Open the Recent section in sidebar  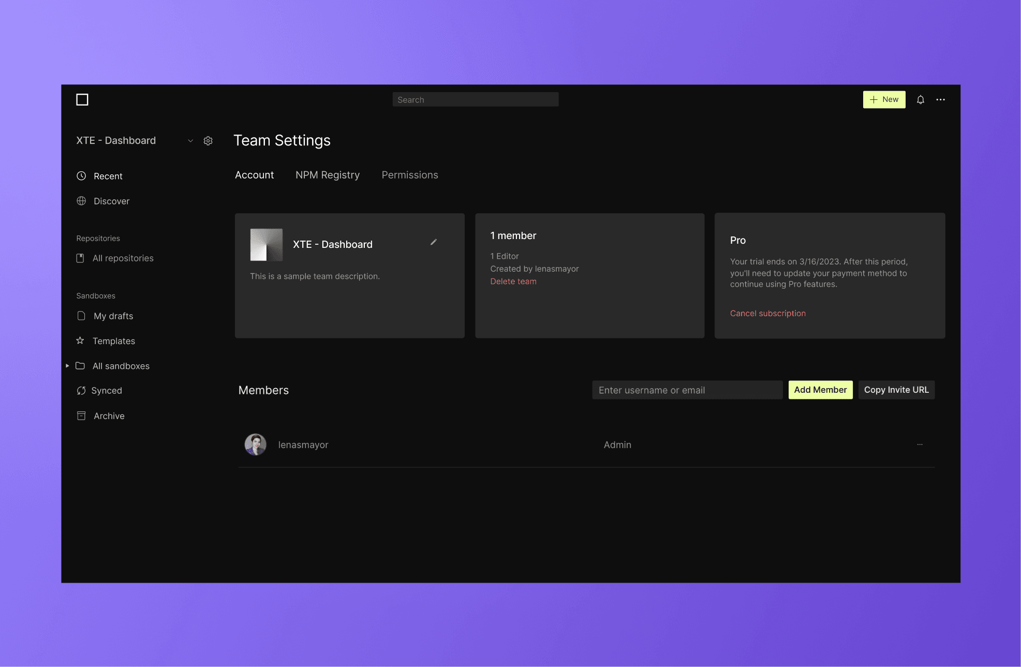[108, 176]
